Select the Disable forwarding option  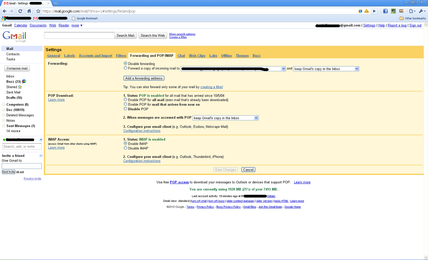pos(125,63)
